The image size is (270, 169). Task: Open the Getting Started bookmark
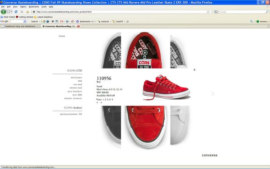(x=24, y=17)
